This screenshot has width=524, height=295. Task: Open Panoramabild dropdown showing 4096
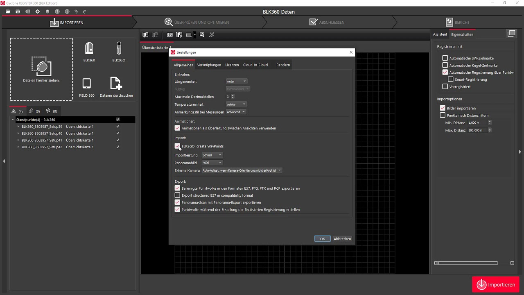212,163
